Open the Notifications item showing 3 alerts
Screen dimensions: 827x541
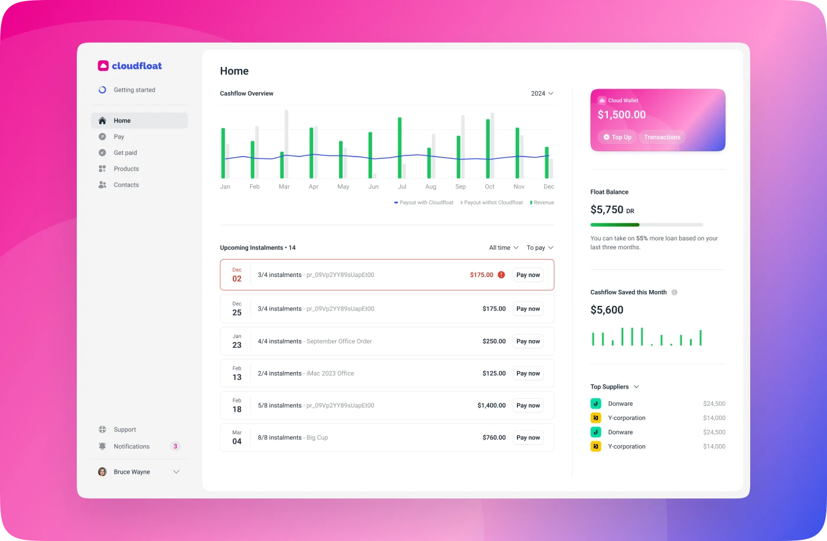point(131,447)
